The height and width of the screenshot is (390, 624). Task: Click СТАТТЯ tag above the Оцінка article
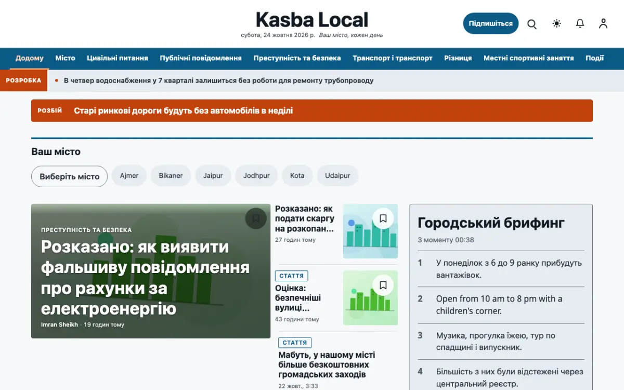click(292, 276)
